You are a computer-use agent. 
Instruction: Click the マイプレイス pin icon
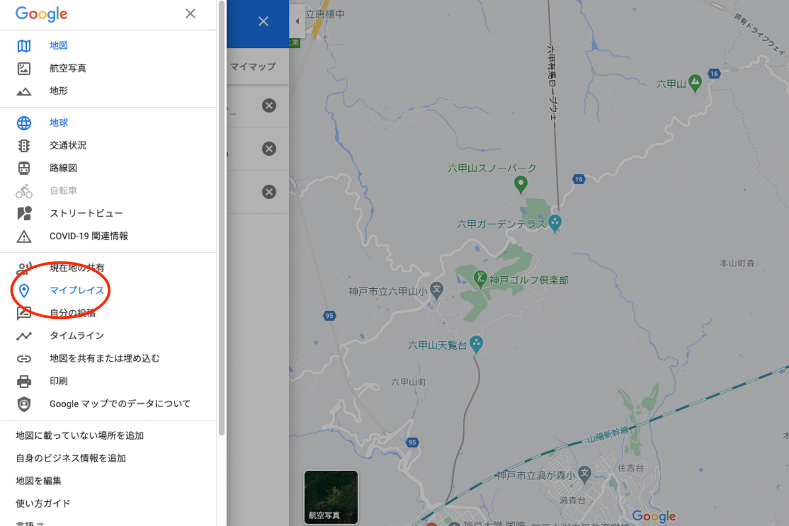click(x=24, y=290)
